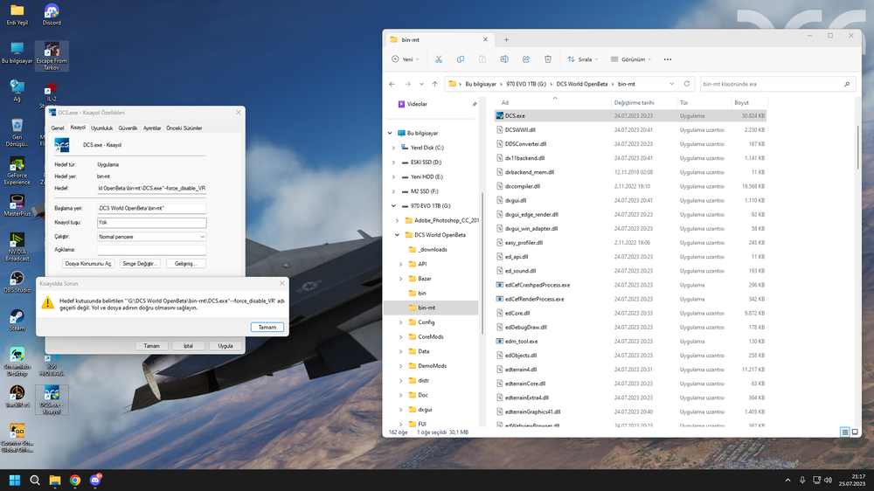Click the file list vertical scrollbar
This screenshot has width=874, height=491.
(858, 148)
